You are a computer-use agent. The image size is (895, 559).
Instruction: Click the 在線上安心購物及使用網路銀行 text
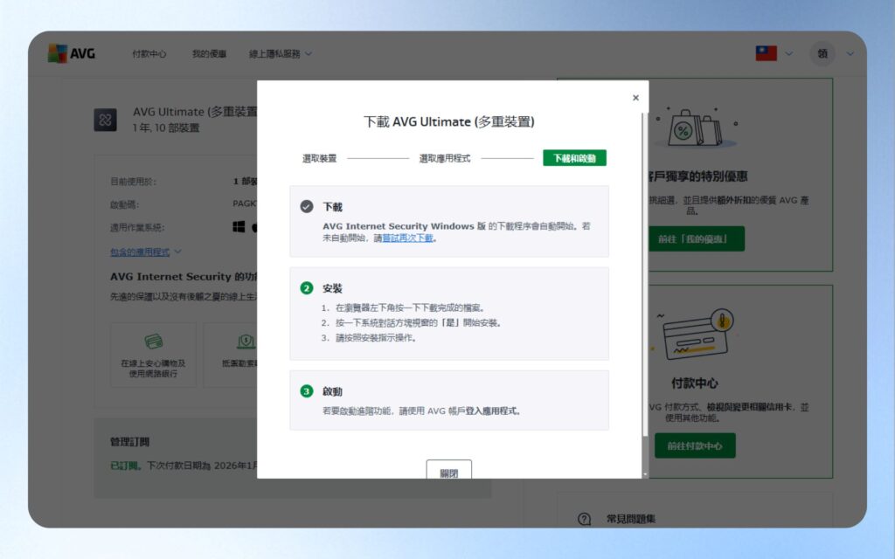point(153,368)
